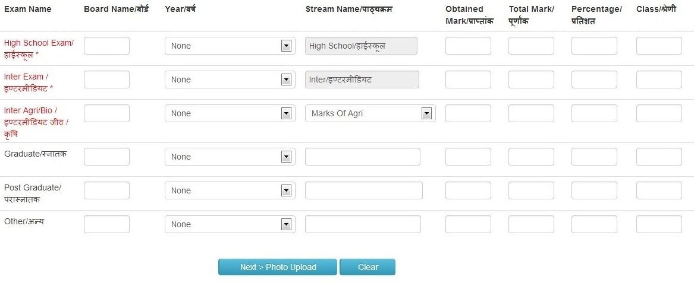Focus Class field for Post Graduate row
The width and height of the screenshot is (694, 283).
tap(659, 190)
